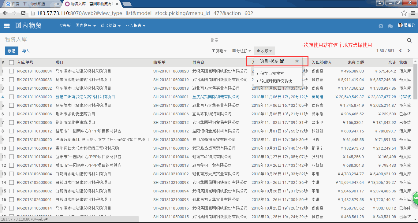Focus the 搜索 search input field
Image resolution: width=418 pixels, height=223 pixels.
[306, 40]
